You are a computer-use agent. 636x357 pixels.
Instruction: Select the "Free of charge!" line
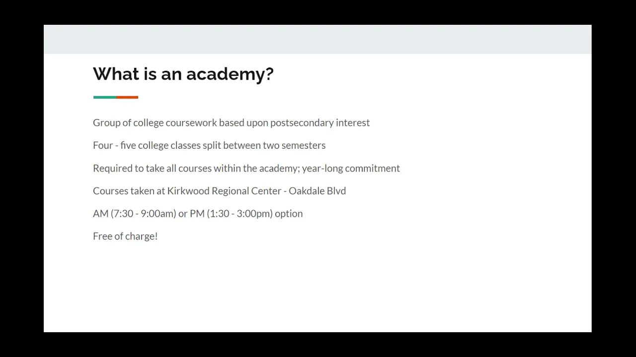[125, 237]
